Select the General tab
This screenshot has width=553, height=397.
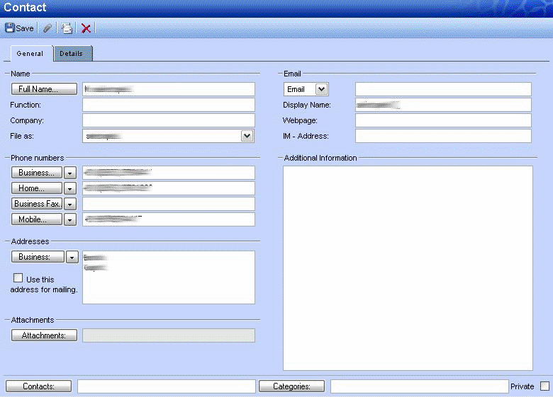[x=30, y=54]
